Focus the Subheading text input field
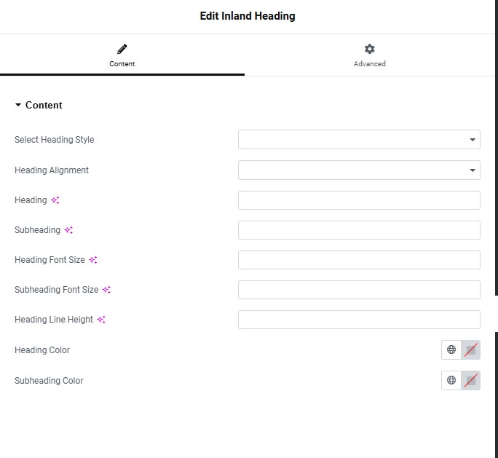This screenshot has height=458, width=498. [x=359, y=230]
